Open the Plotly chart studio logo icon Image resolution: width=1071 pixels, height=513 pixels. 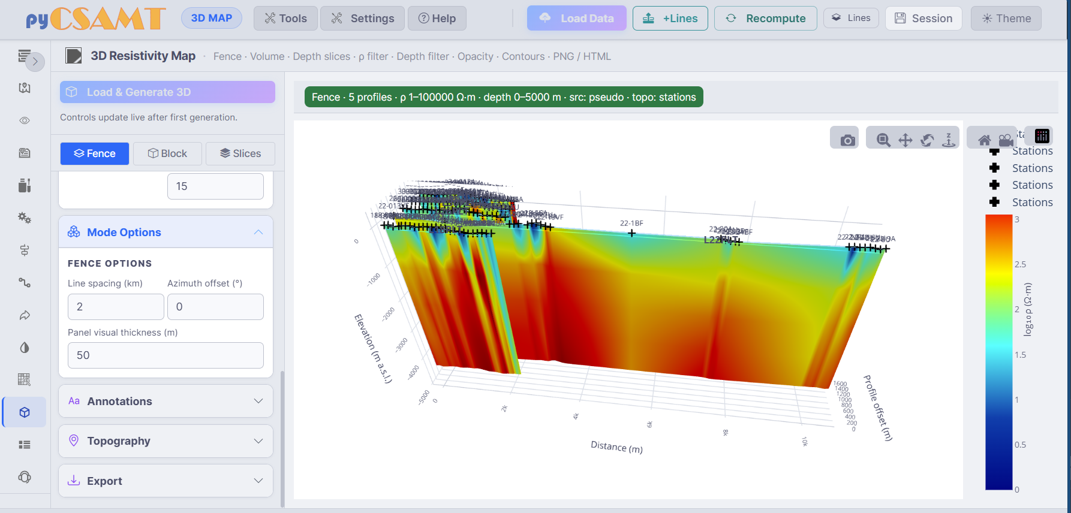tap(1042, 136)
